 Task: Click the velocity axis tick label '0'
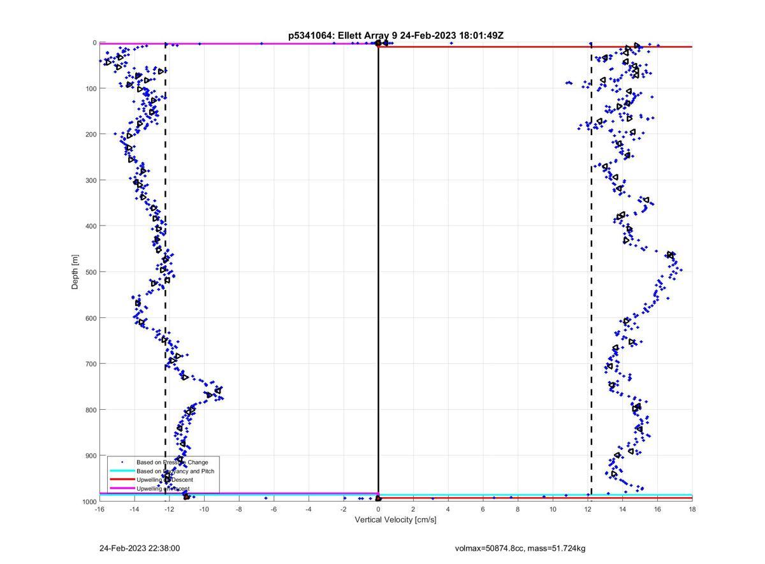(x=378, y=509)
